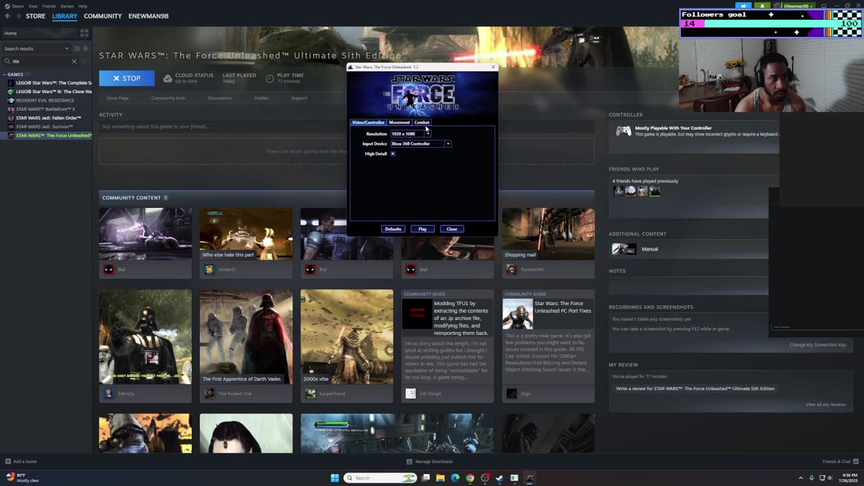Stop the running game with STOP button

click(x=127, y=78)
